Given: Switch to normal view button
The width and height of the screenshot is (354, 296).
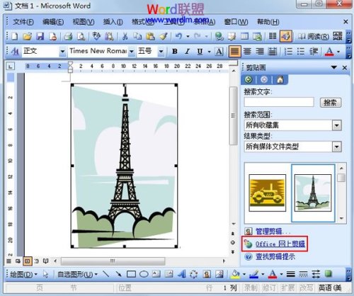Looking at the screenshot, I should (x=8, y=261).
